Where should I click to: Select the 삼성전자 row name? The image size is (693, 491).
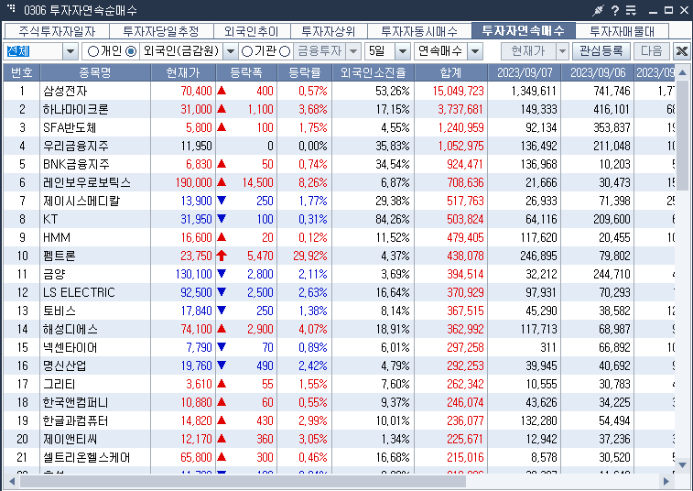[65, 91]
